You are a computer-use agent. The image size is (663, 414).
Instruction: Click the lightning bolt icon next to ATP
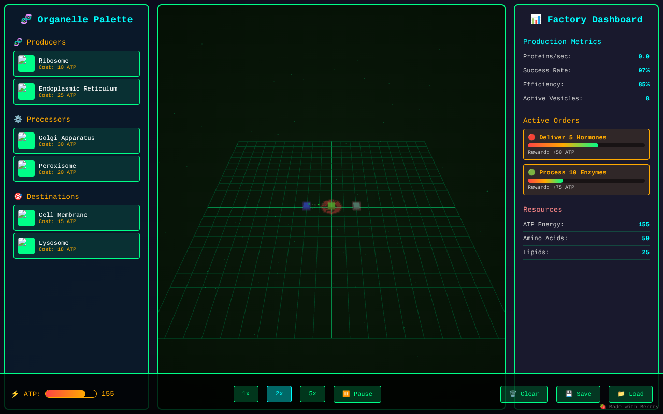point(16,394)
